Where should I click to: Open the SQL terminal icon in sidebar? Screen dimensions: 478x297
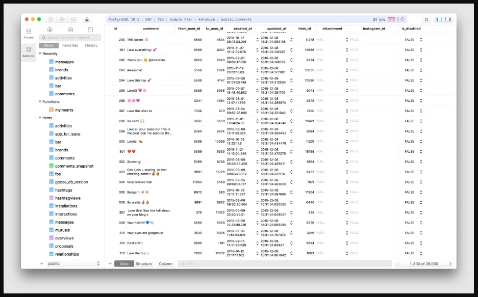click(x=90, y=30)
